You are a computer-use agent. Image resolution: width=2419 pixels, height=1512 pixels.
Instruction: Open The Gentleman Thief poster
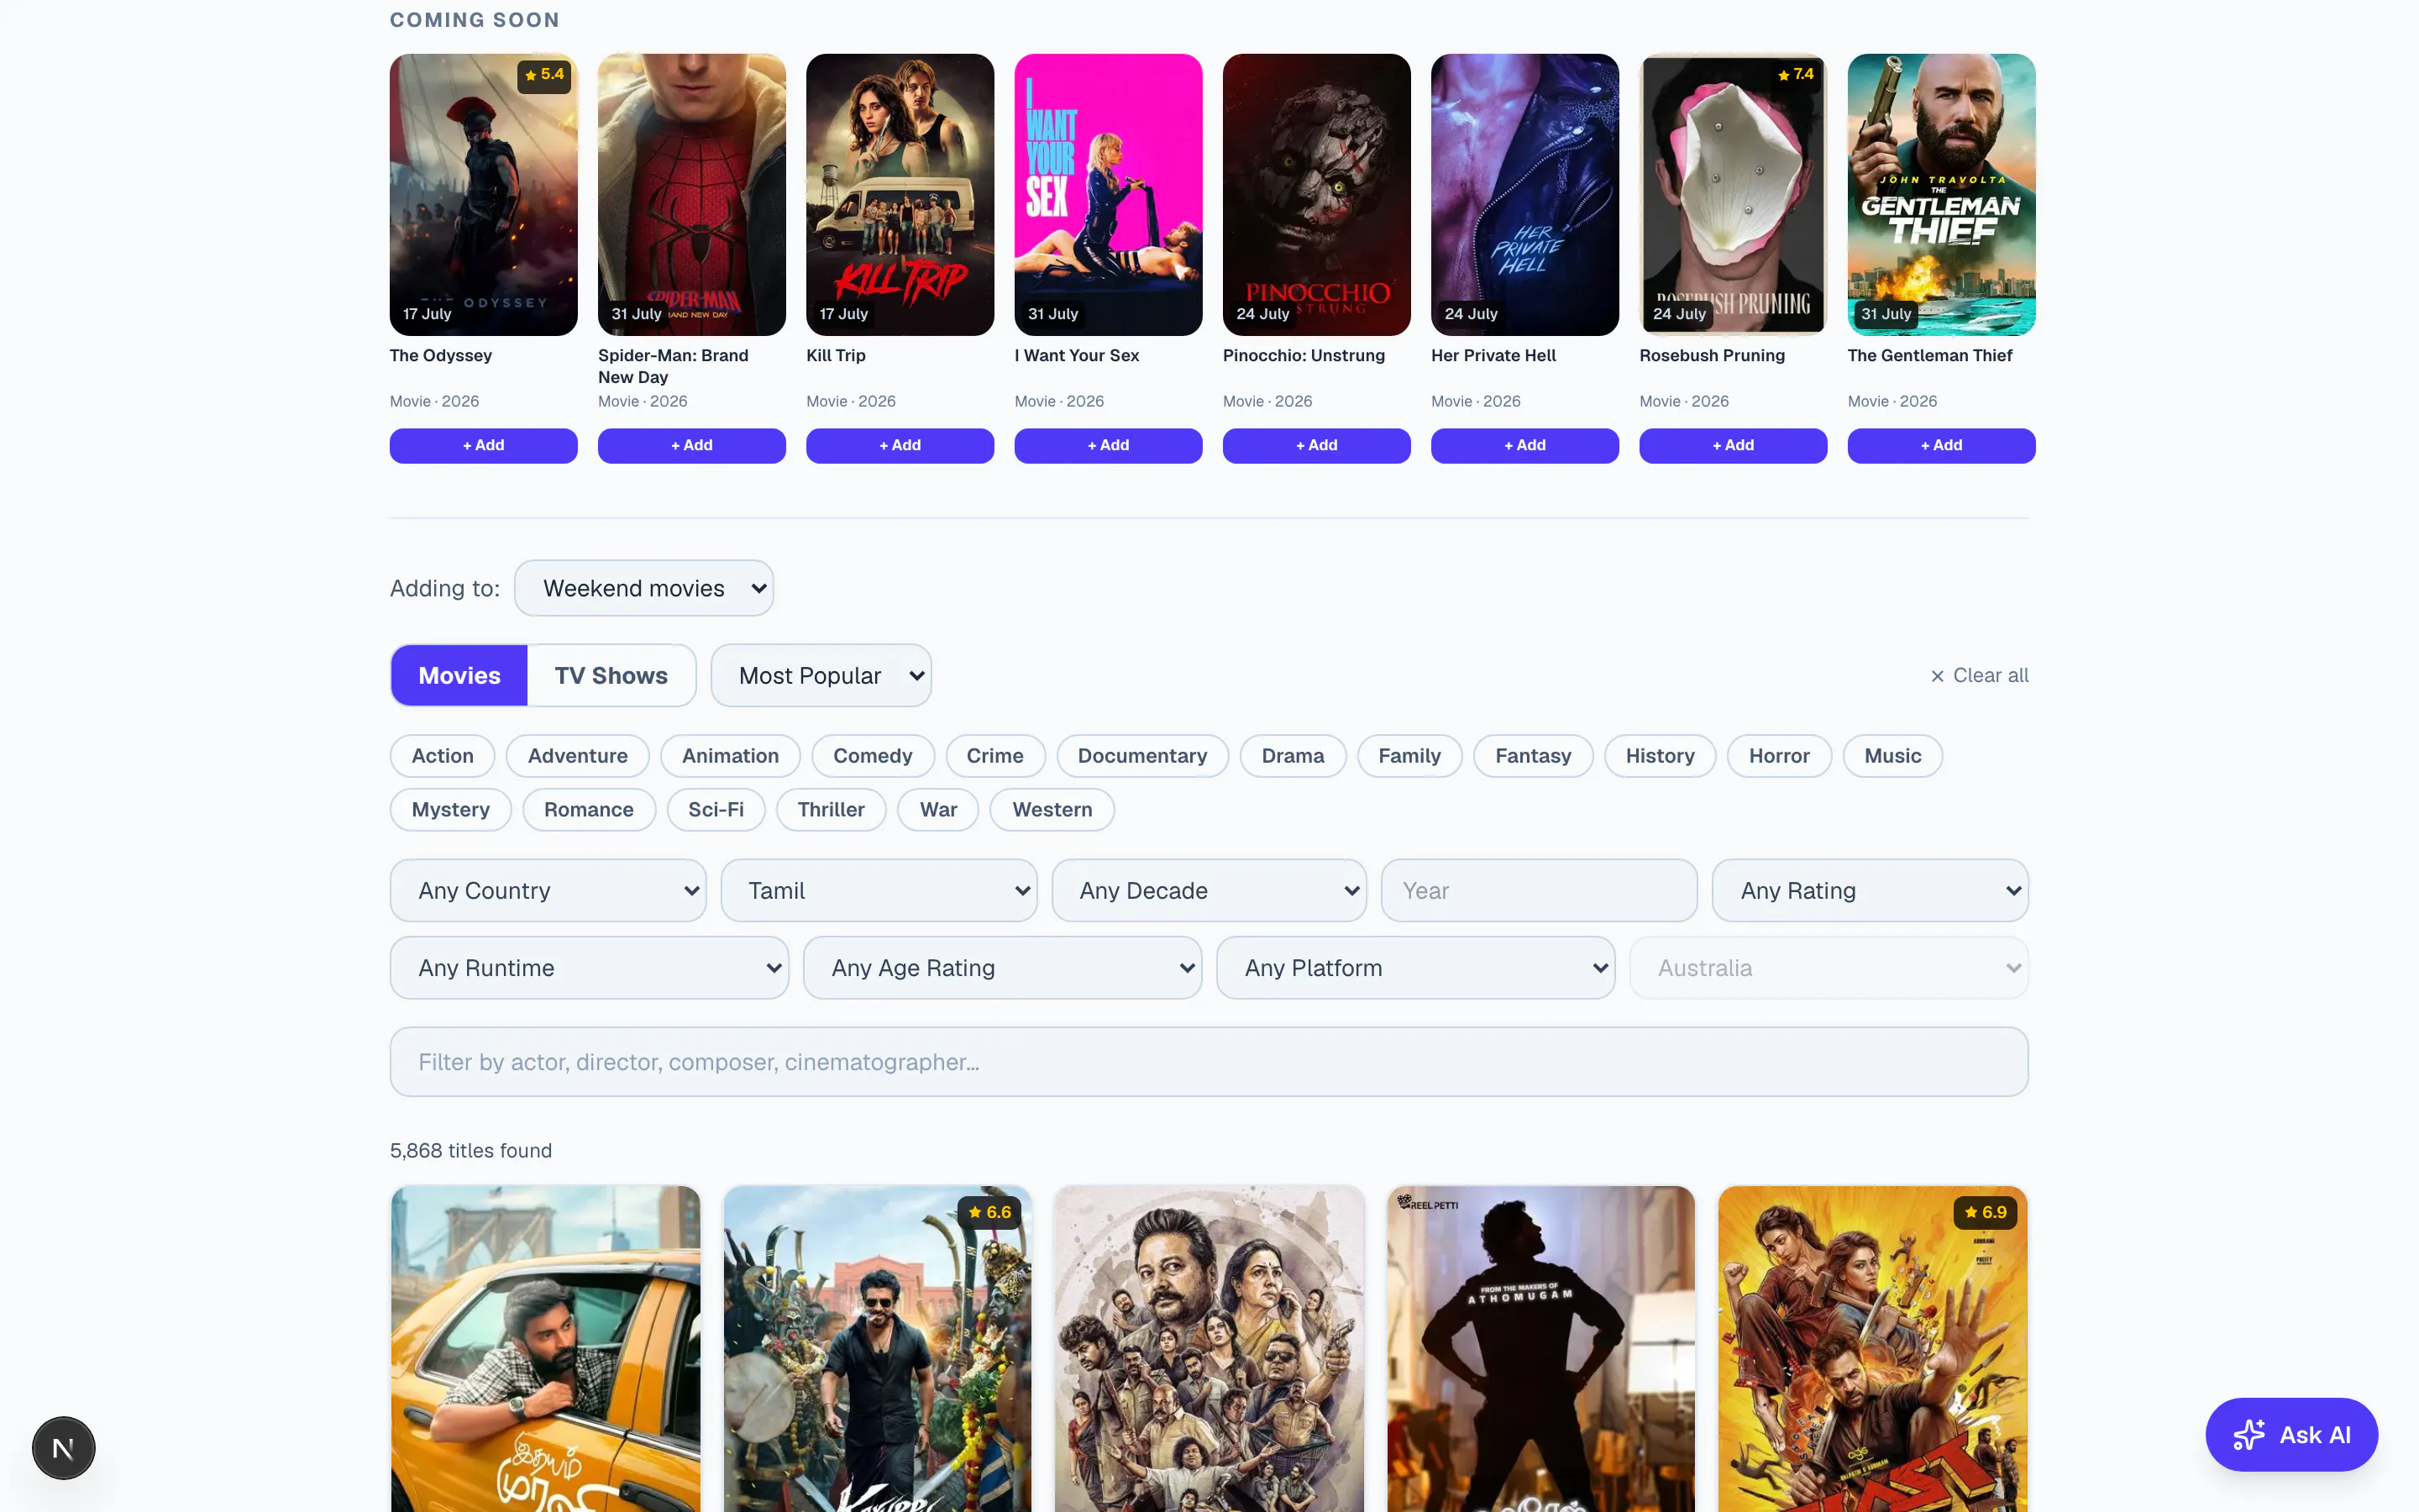pos(1941,195)
